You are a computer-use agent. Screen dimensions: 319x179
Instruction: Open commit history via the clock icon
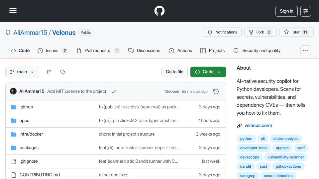(216, 91)
